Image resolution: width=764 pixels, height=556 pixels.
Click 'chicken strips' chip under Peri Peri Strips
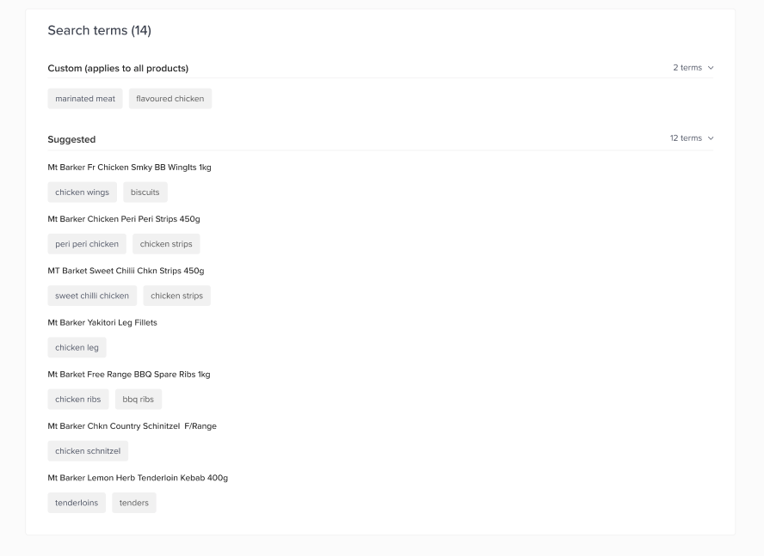166,244
